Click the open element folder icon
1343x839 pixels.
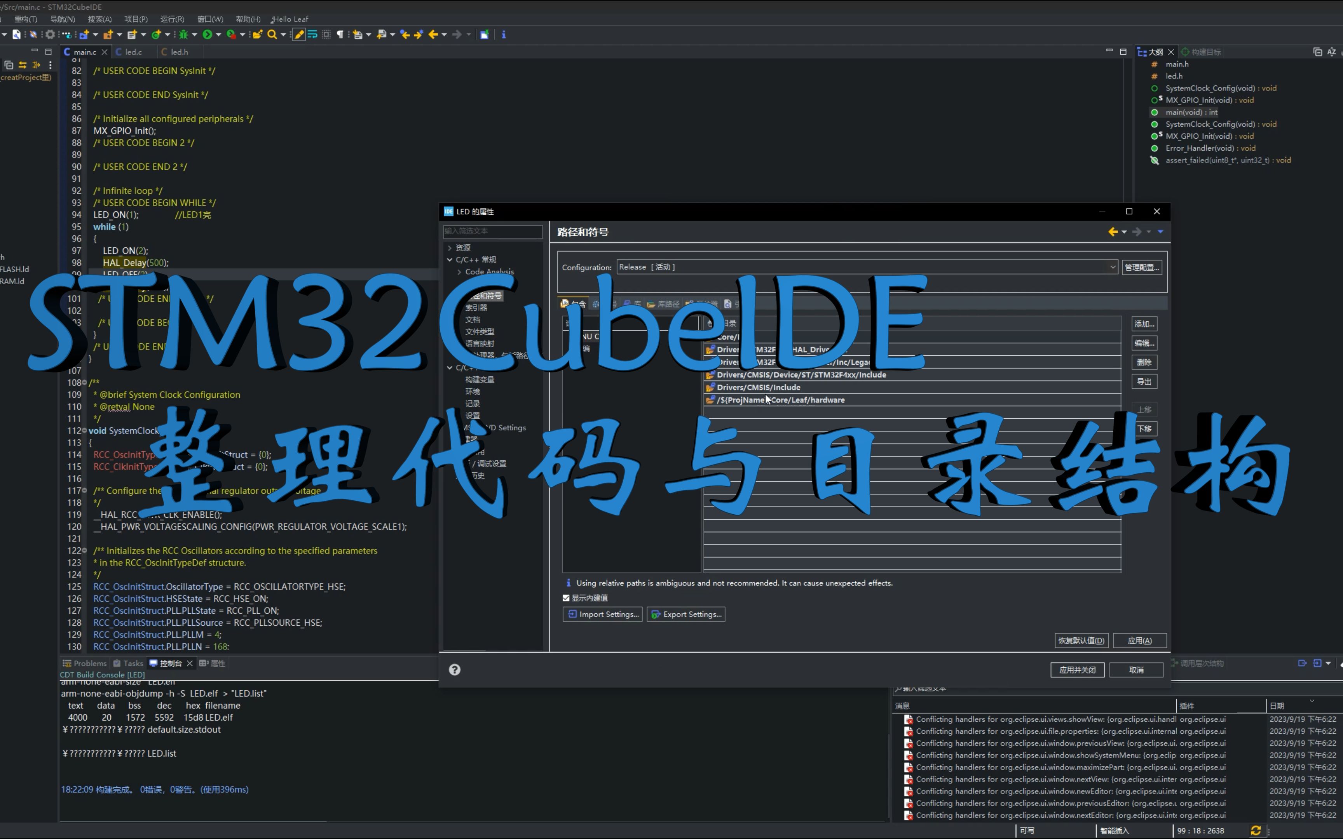(258, 35)
